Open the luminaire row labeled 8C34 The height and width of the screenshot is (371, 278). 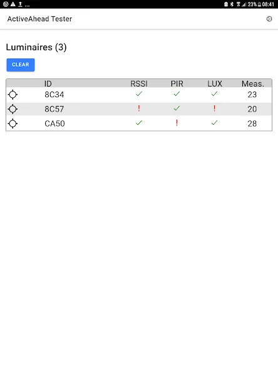pos(139,95)
